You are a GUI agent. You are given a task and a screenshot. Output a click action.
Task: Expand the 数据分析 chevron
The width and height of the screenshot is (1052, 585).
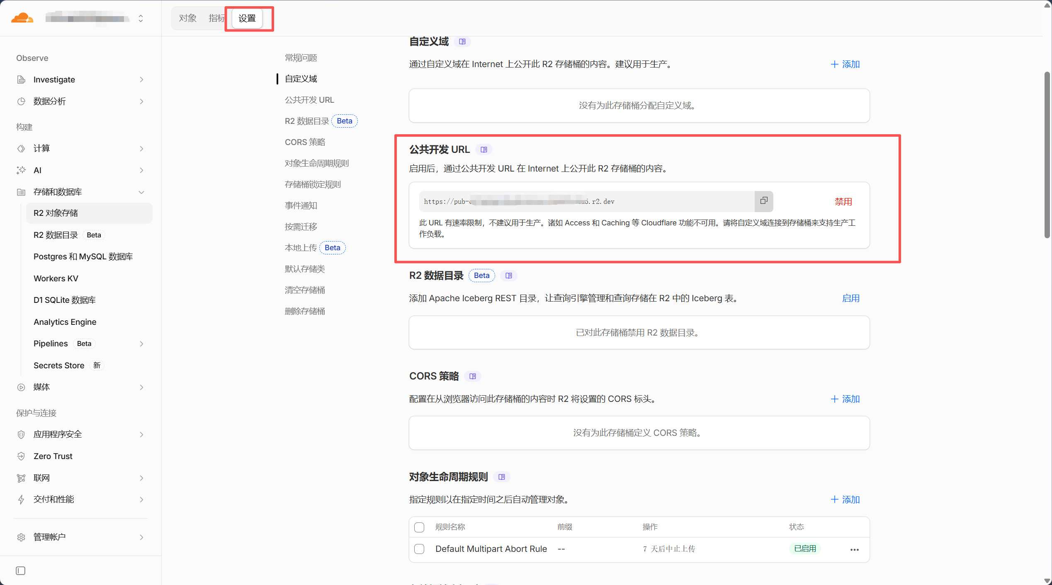(142, 102)
